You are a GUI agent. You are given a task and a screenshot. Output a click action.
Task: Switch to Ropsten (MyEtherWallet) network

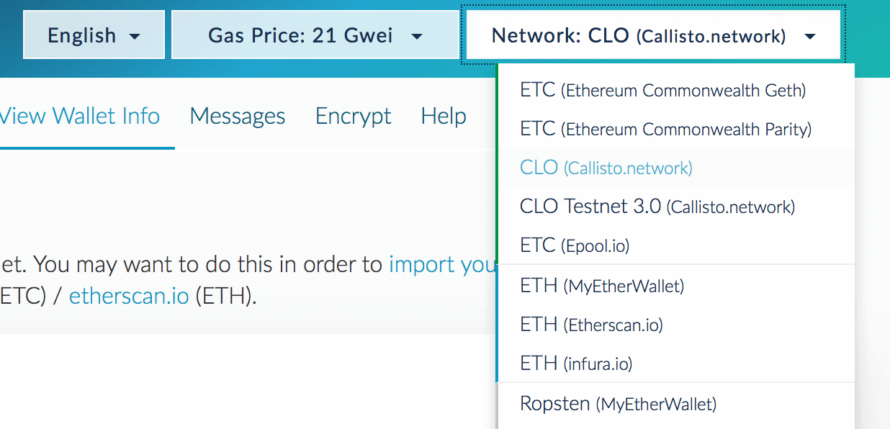click(x=618, y=404)
